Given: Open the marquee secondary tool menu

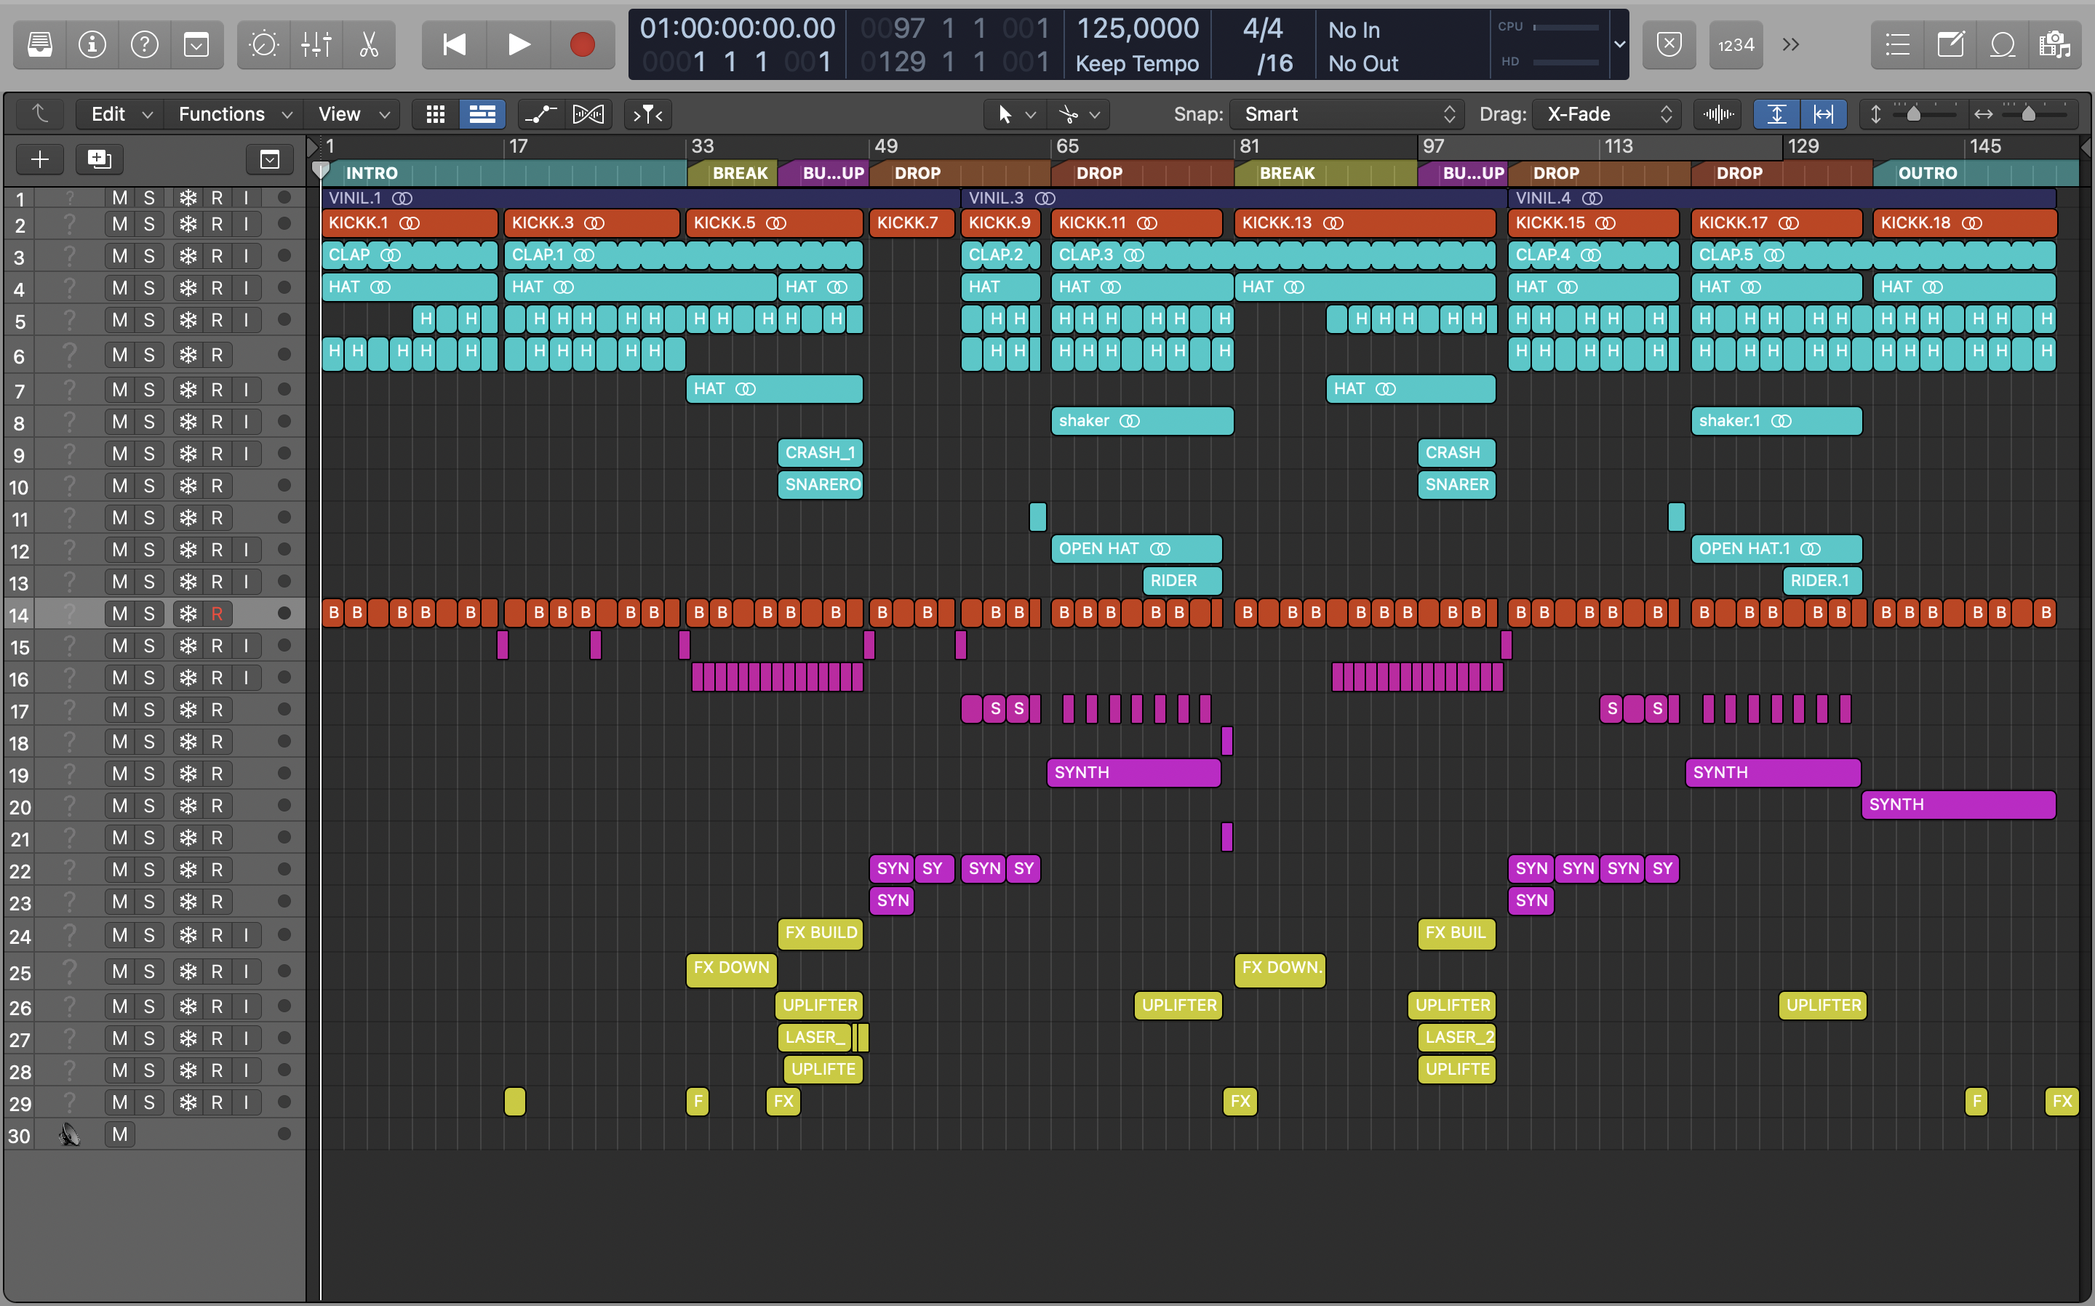Looking at the screenshot, I should click(x=1078, y=114).
